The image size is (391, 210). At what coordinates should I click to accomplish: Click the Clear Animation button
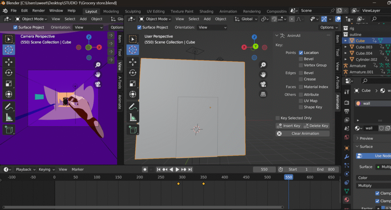[x=302, y=134]
